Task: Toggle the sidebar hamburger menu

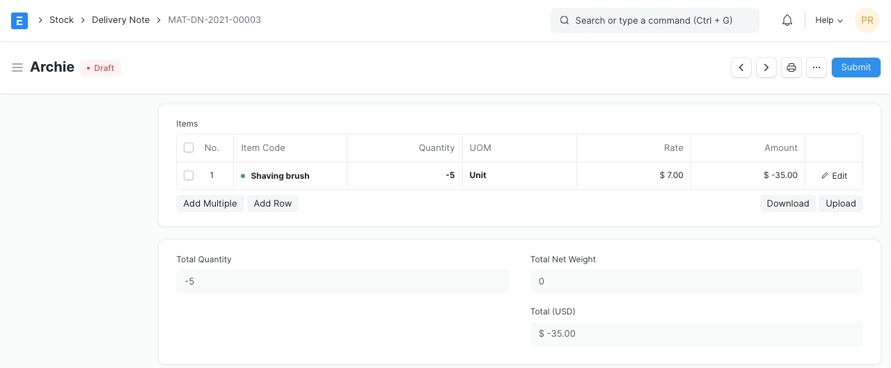Action: coord(17,67)
